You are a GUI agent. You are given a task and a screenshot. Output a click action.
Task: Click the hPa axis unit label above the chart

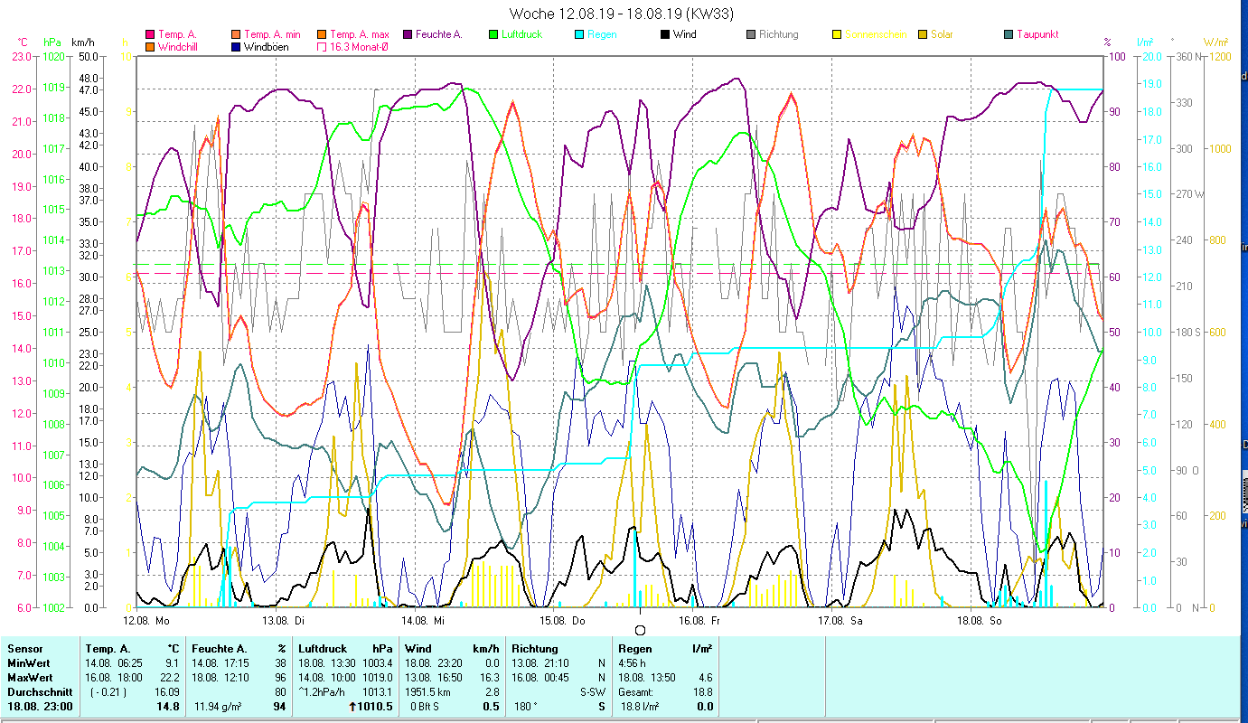click(x=52, y=42)
